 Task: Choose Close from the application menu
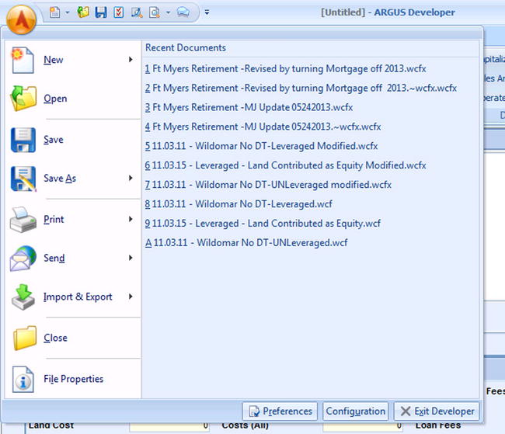[x=55, y=338]
